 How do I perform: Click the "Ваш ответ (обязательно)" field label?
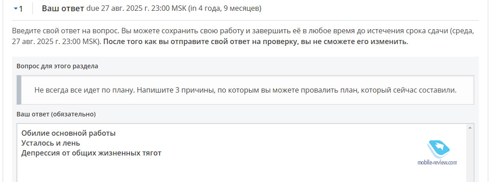[56, 114]
